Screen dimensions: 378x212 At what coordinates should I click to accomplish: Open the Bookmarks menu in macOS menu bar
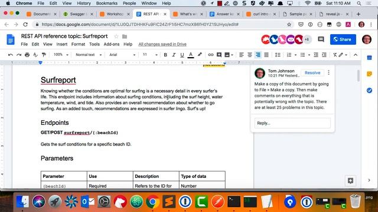click(x=106, y=3)
